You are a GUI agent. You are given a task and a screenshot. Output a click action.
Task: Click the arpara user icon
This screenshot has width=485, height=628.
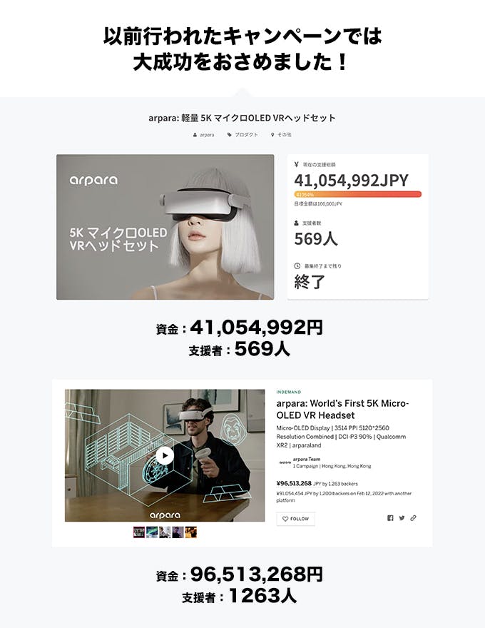coord(195,135)
